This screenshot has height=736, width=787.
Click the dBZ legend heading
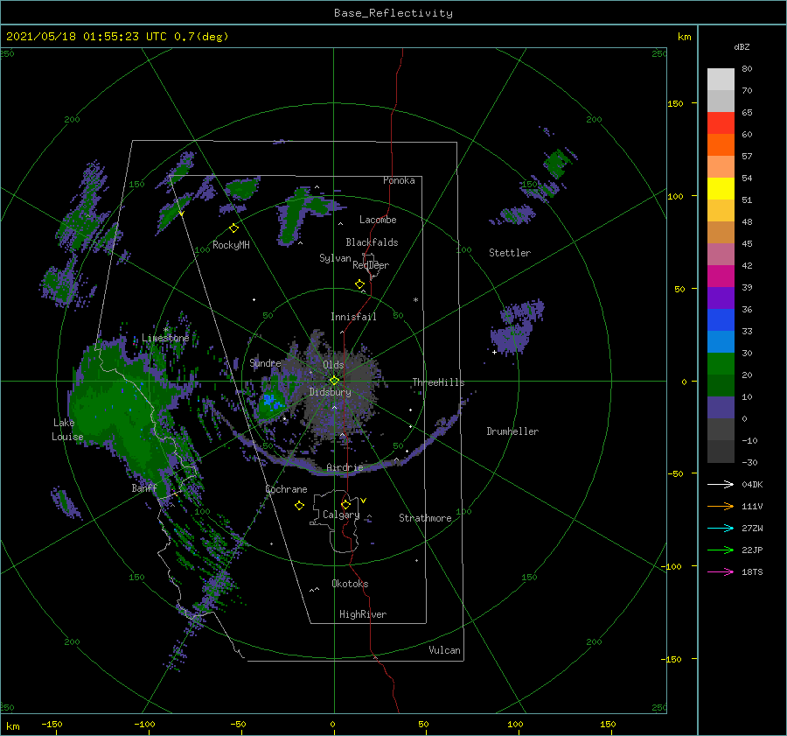pos(742,46)
